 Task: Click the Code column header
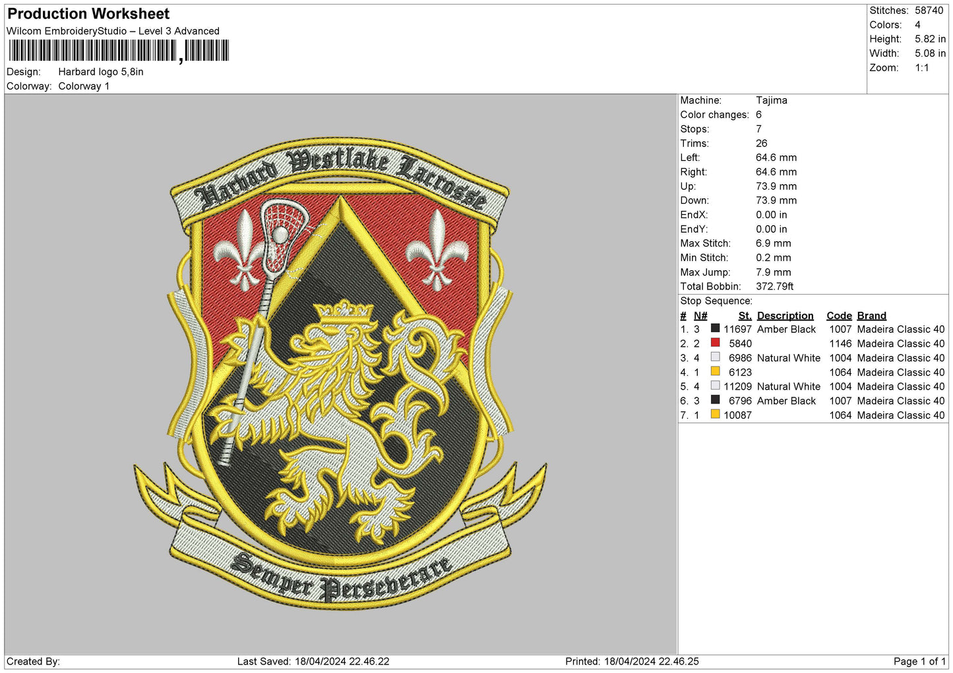click(840, 316)
